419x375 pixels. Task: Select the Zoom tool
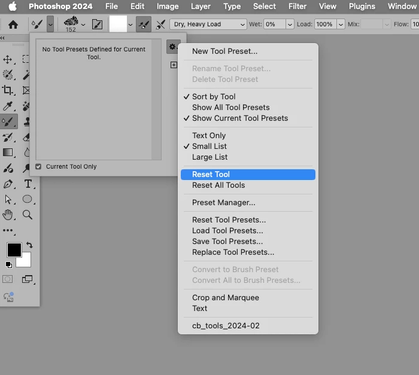(x=28, y=215)
